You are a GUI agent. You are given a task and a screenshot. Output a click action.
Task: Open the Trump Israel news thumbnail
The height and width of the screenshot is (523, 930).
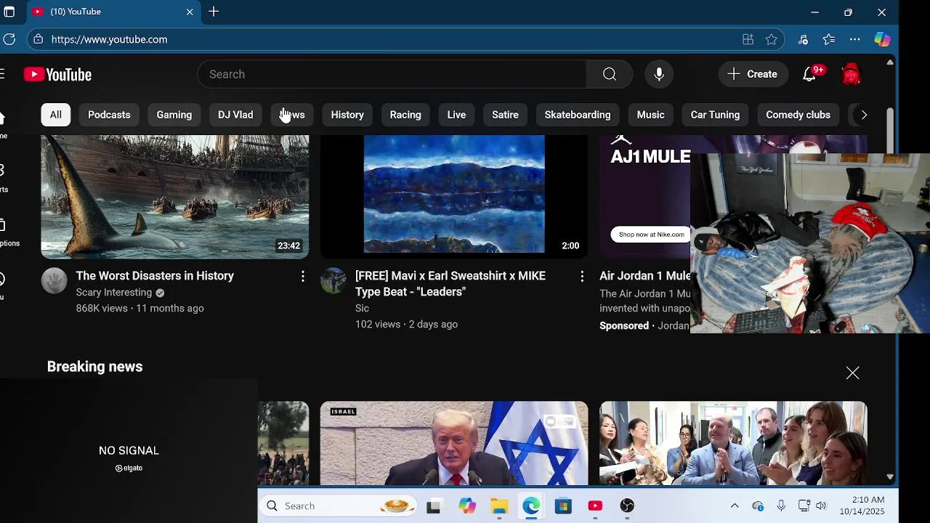[x=454, y=443]
